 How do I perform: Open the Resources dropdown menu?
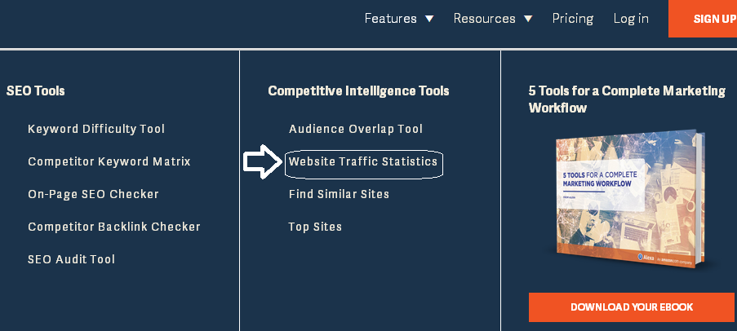click(492, 18)
